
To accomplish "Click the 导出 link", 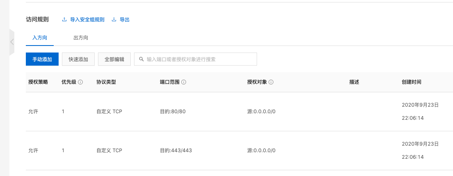I will click(125, 20).
